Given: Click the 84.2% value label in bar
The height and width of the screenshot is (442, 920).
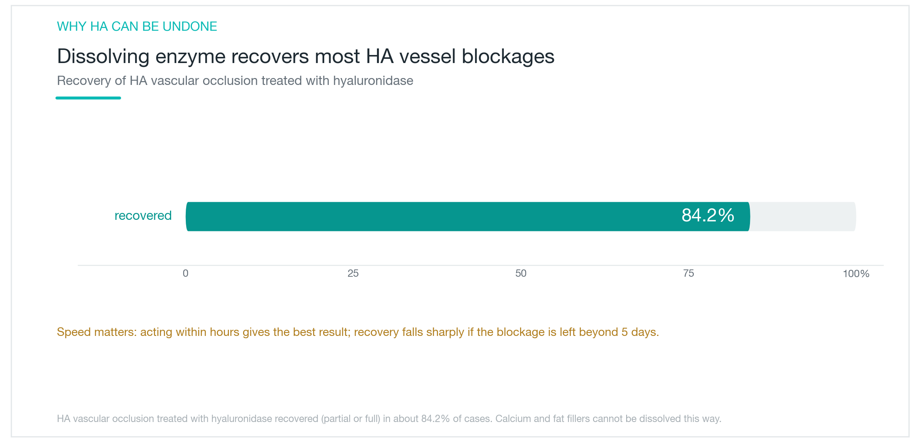Looking at the screenshot, I should pyautogui.click(x=708, y=215).
